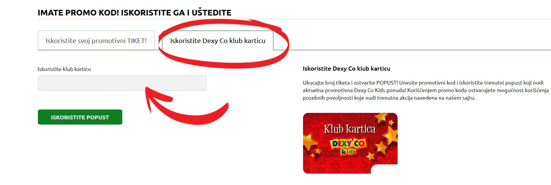Click the bold "Iskoristite Dexy Co klub karticu" heading
Viewport: 551px width, 185px height.
pos(347,69)
